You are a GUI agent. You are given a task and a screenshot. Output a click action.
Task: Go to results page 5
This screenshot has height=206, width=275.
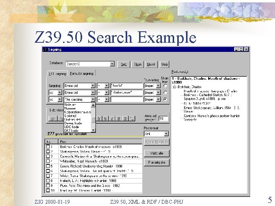click(x=99, y=119)
